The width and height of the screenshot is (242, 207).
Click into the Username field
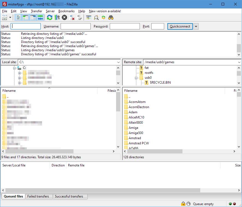pyautogui.click(x=76, y=26)
